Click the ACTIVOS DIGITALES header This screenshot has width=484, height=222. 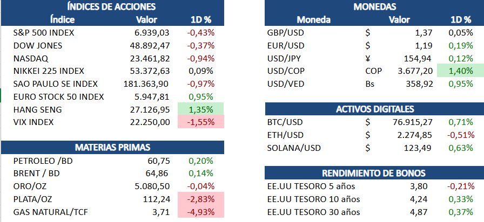click(374, 109)
